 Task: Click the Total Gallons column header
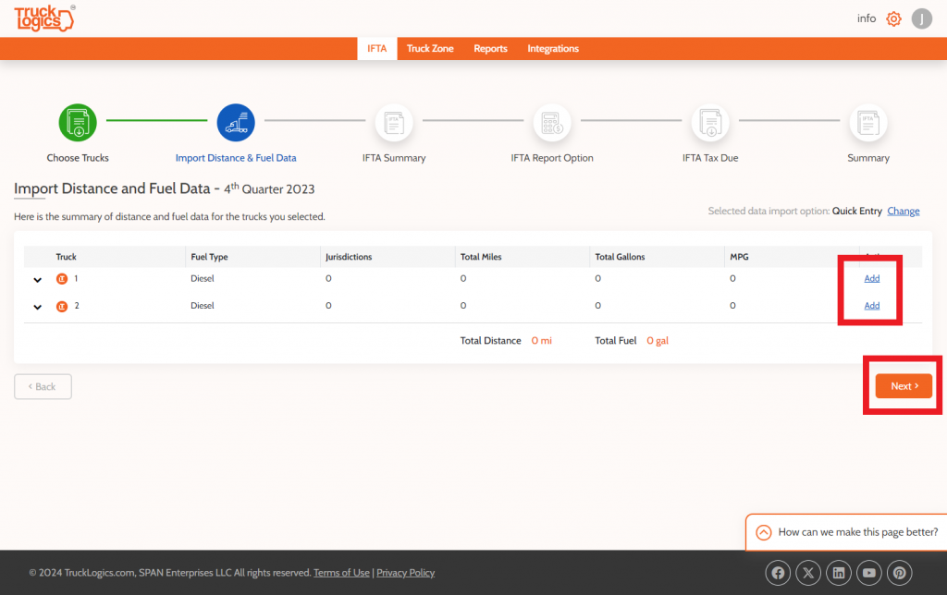tap(620, 257)
